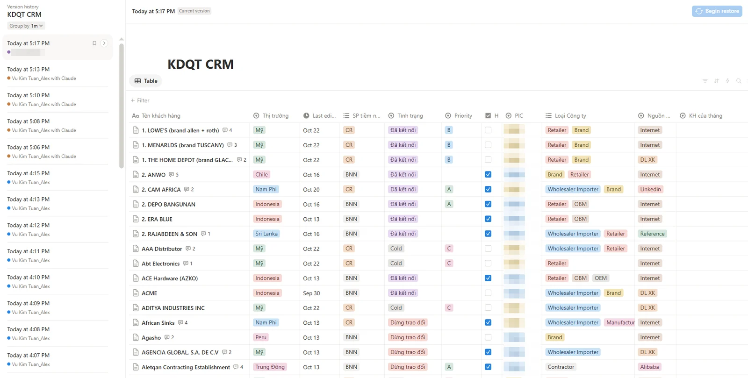Open page icon for 1. LOWE'S row
This screenshot has height=378, width=748.
click(x=136, y=130)
